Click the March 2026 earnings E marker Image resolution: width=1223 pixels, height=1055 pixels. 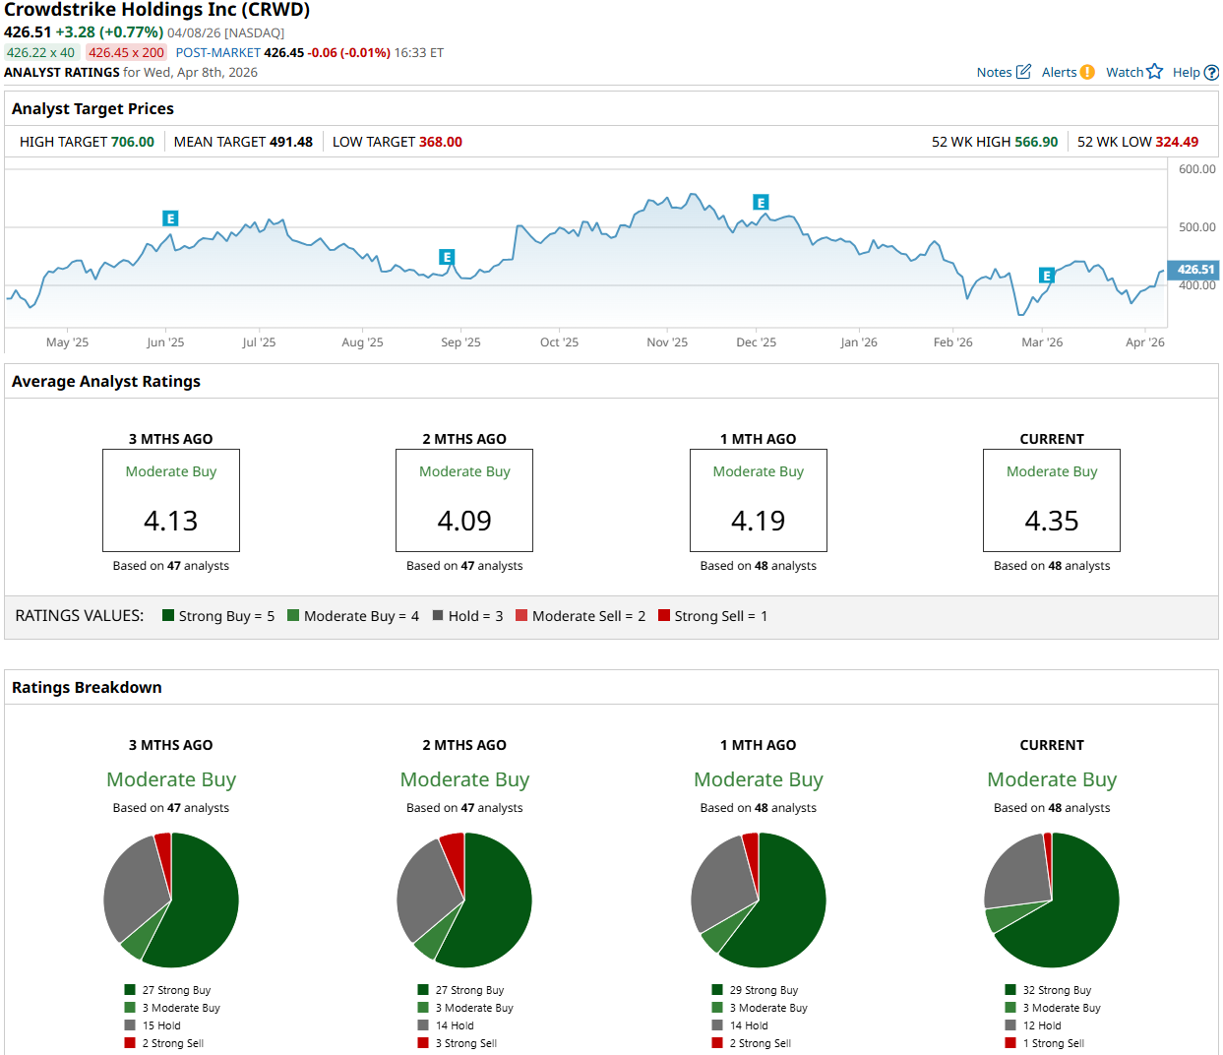[1047, 276]
